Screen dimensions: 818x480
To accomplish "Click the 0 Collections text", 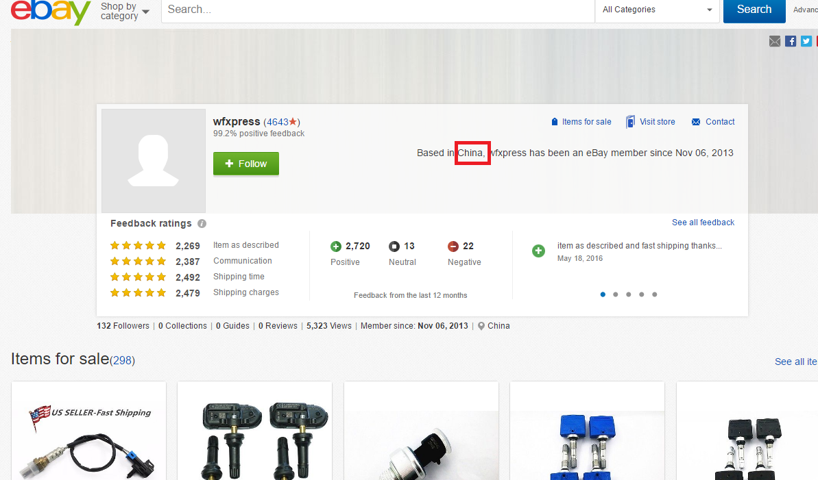I will [182, 326].
